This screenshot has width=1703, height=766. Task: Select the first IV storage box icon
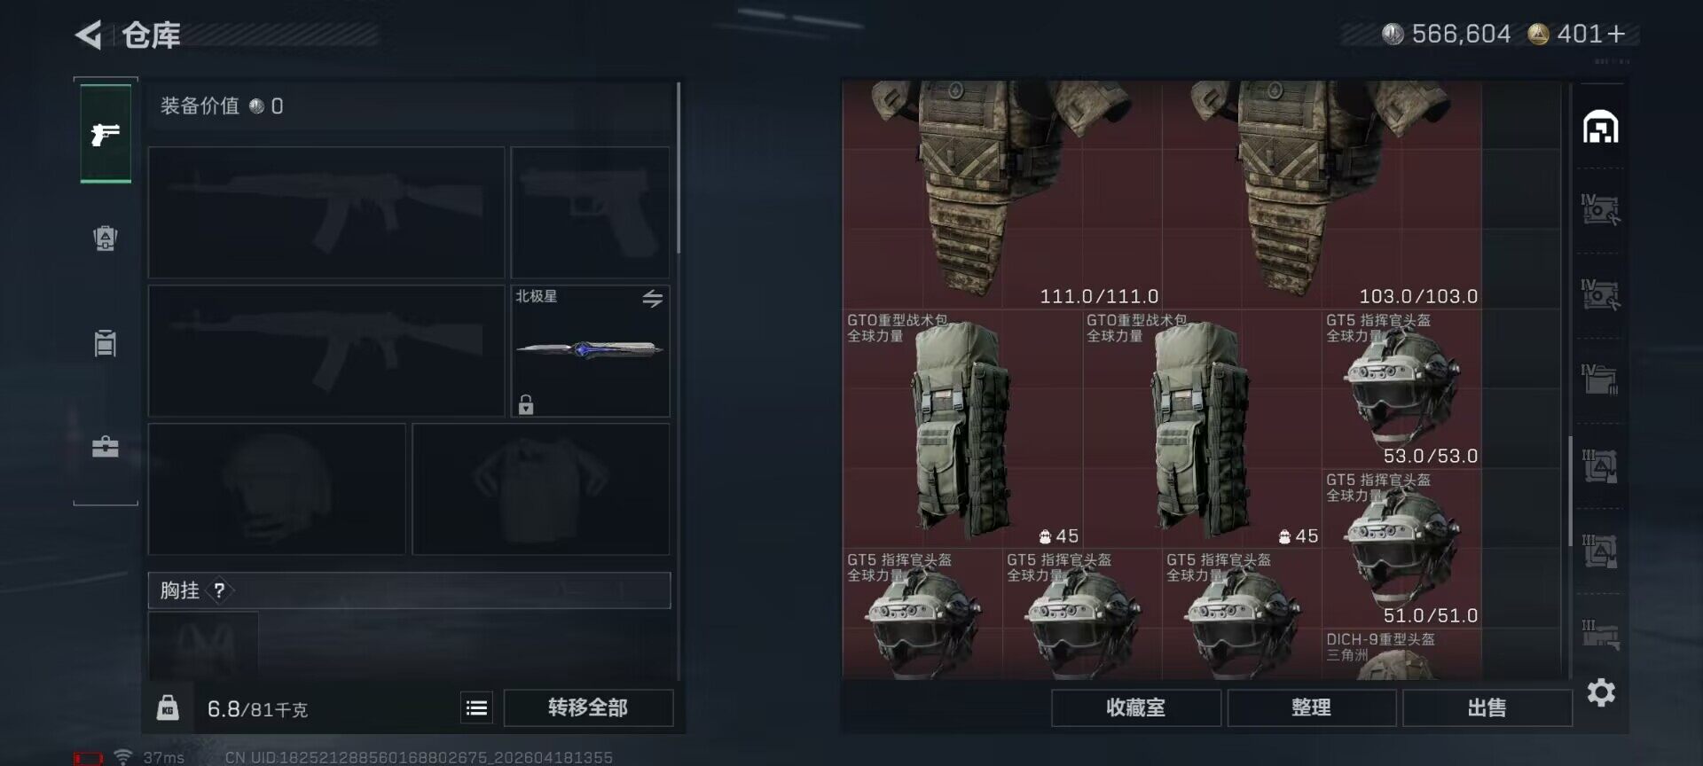[1600, 210]
